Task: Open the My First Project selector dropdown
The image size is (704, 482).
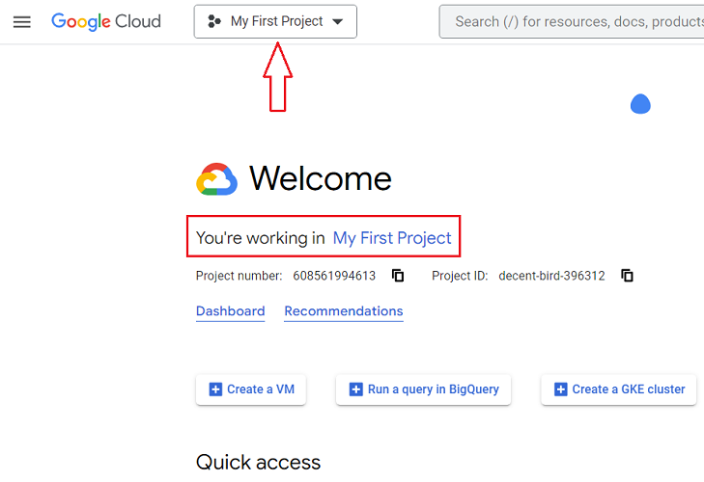Action: coord(275,21)
